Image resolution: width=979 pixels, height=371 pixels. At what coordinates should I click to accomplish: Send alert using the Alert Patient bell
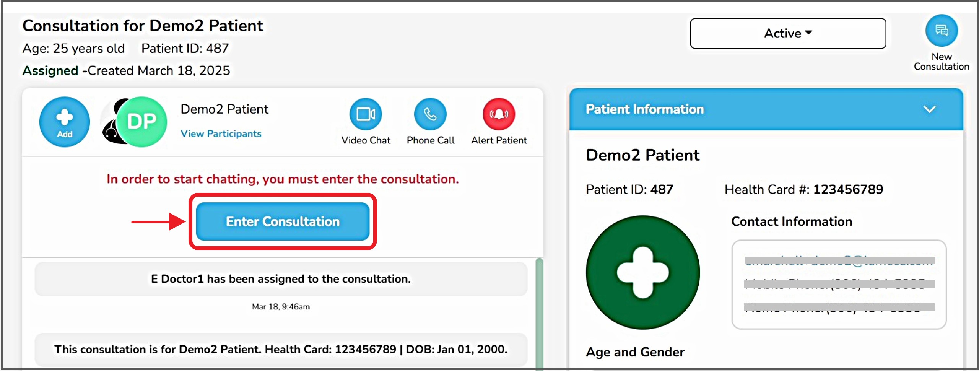[498, 114]
